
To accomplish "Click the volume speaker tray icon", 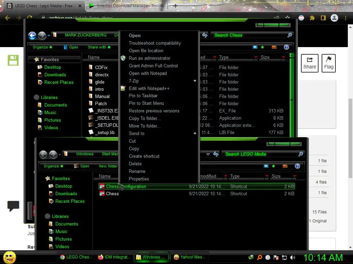I will coord(293,257).
